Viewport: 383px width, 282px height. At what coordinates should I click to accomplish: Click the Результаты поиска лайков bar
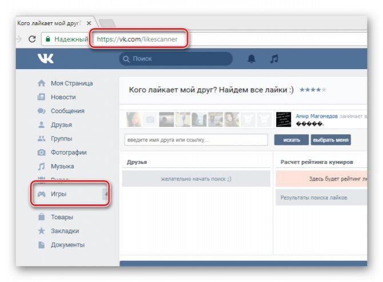coord(321,198)
